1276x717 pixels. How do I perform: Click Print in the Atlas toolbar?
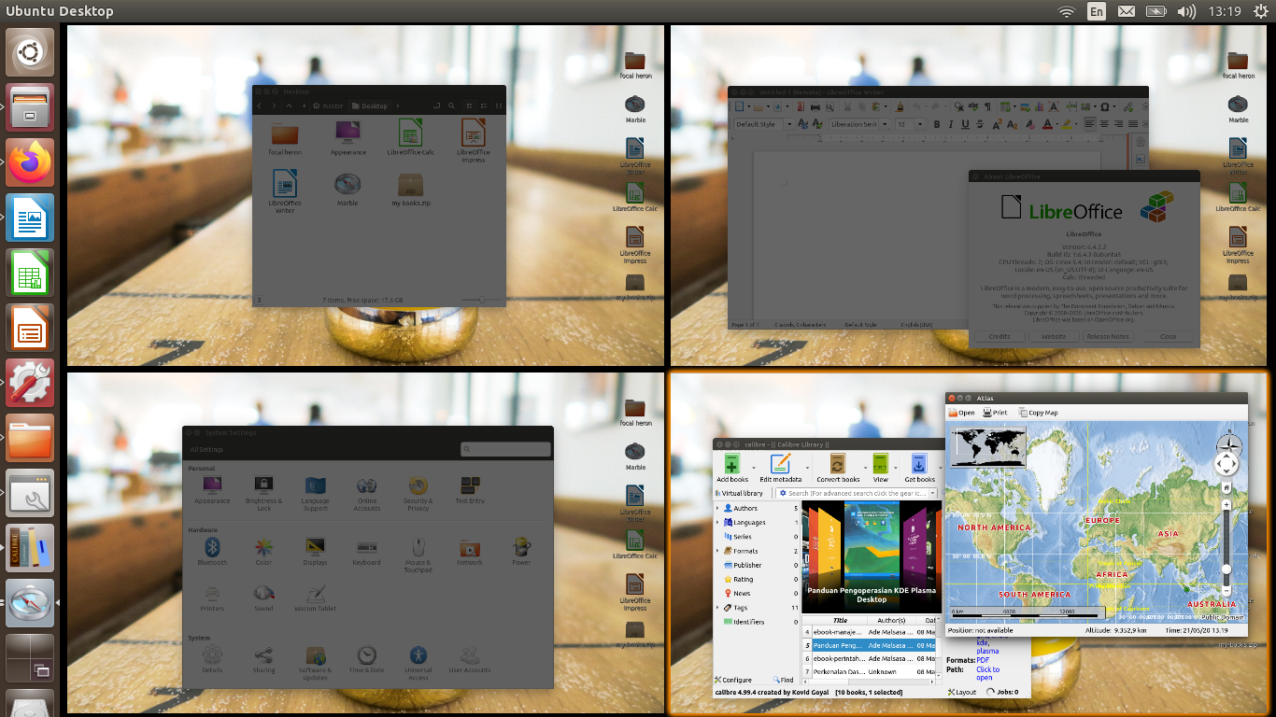[x=995, y=413]
